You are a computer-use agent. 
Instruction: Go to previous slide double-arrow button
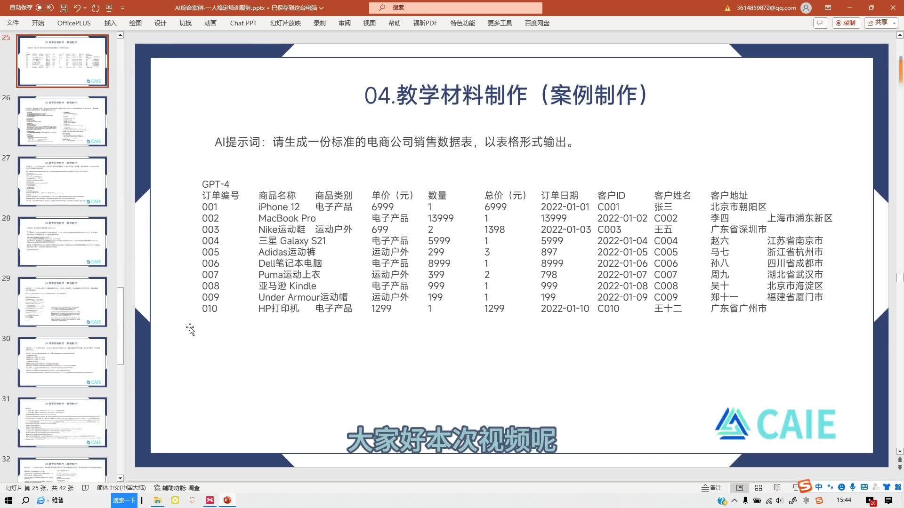pyautogui.click(x=900, y=460)
